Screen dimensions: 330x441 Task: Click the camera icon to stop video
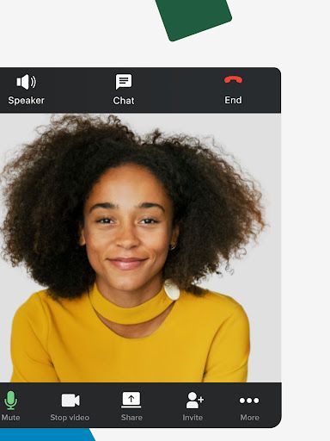click(x=70, y=401)
